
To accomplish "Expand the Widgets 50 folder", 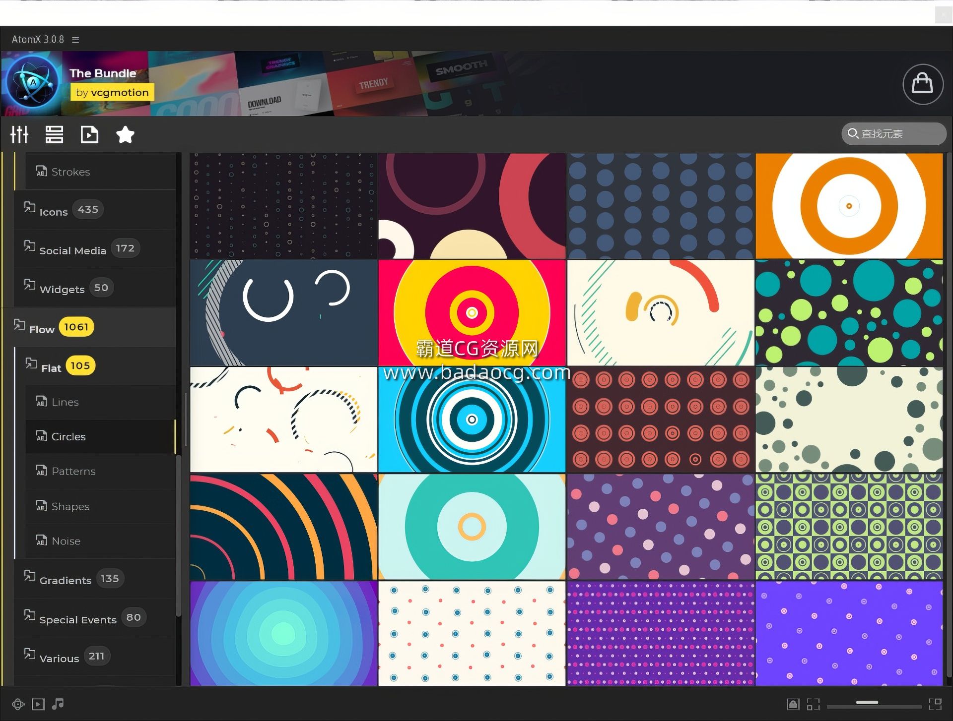I will [x=95, y=288].
